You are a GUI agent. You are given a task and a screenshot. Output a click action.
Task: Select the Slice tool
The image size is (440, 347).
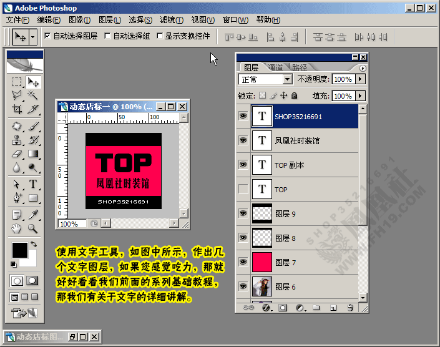[33, 109]
